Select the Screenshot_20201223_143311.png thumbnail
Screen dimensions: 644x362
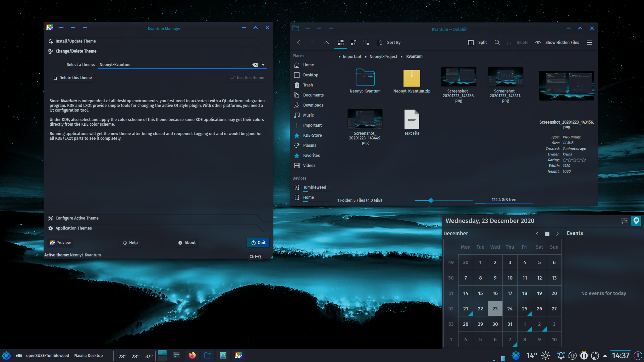[x=505, y=84]
